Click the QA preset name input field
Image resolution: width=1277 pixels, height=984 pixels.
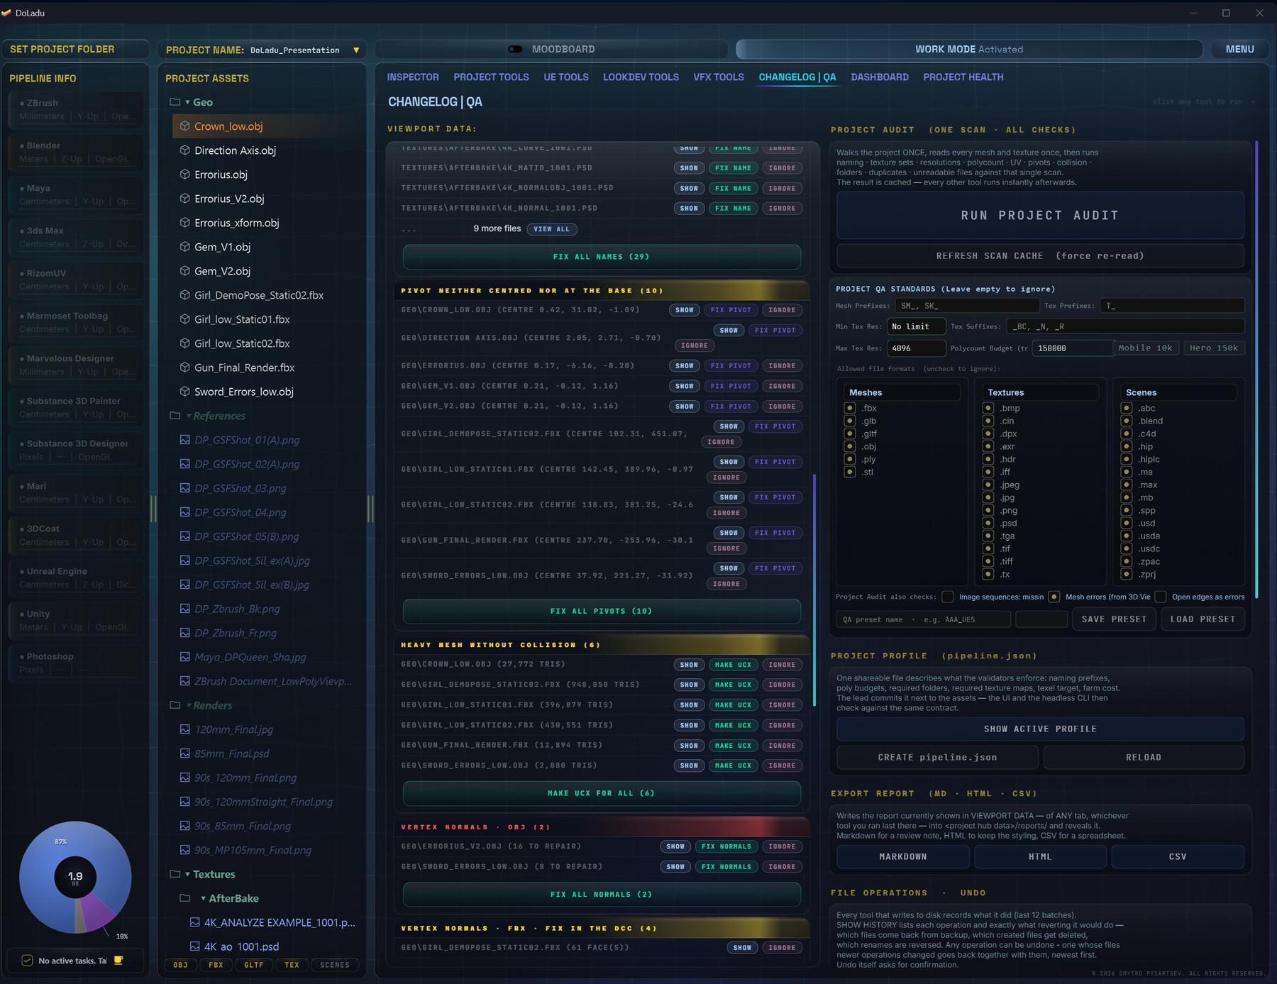tap(923, 619)
